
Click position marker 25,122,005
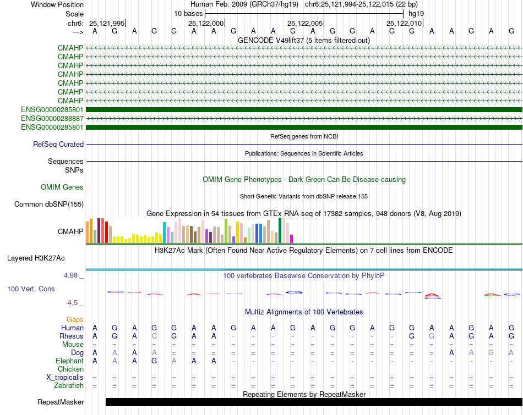click(x=305, y=23)
